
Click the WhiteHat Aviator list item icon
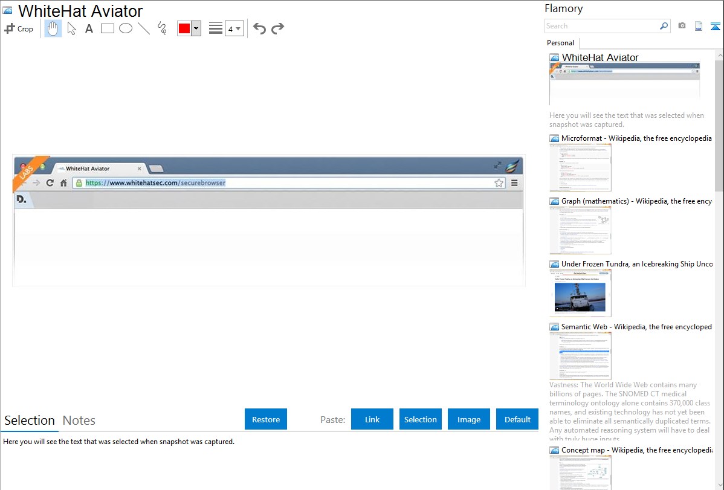click(x=554, y=57)
